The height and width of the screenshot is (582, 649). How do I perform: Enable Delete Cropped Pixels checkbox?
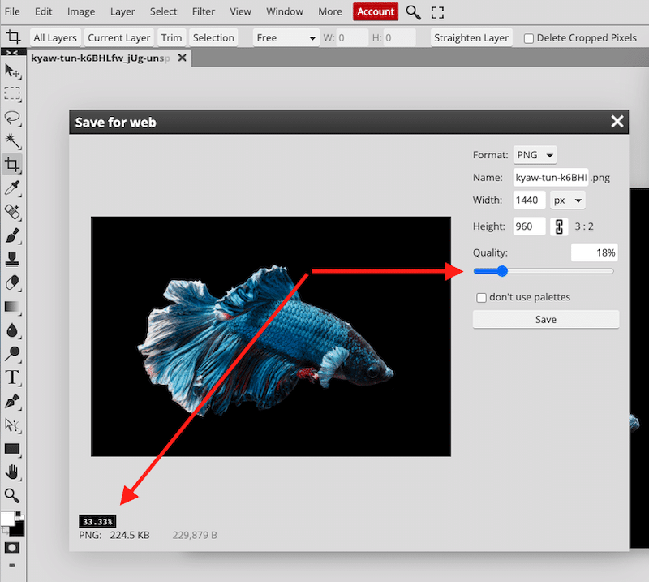coord(529,38)
